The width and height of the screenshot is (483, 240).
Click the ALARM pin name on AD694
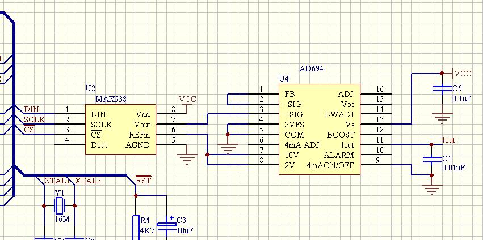(339, 155)
